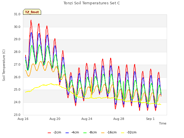
Task: Click the Aug 20 x-axis tick label
Action: tap(55, 119)
